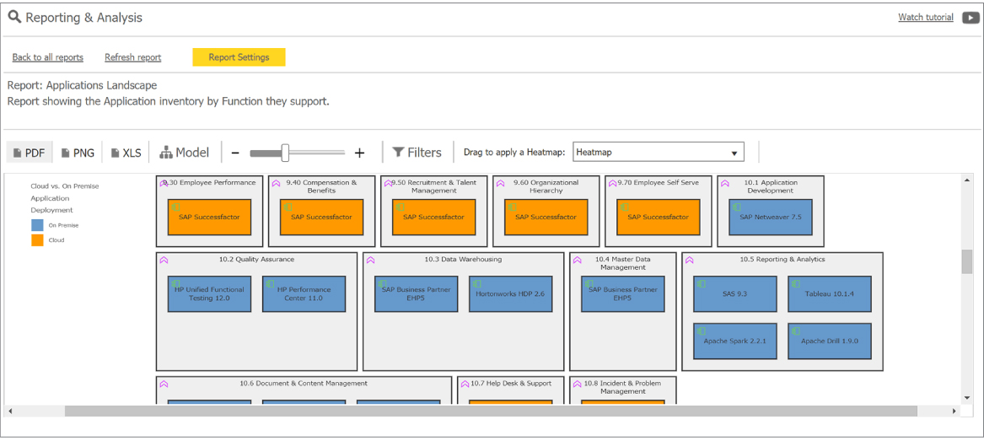Select SAP Successfactor under Recruitment & Talent Management
This screenshot has height=441, width=984.
[x=434, y=217]
